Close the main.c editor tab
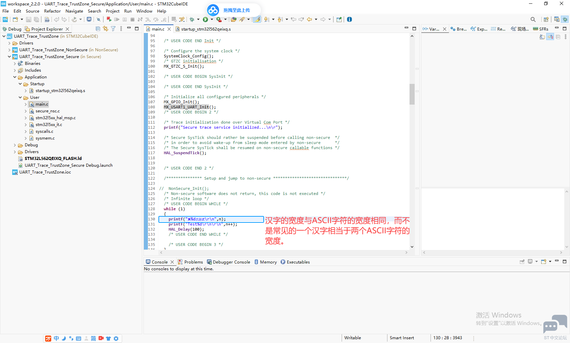570x343 pixels. click(x=169, y=29)
